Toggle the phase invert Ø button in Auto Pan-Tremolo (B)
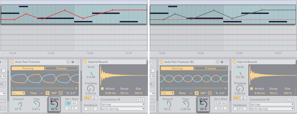This screenshot has height=114, width=297. 196,93
